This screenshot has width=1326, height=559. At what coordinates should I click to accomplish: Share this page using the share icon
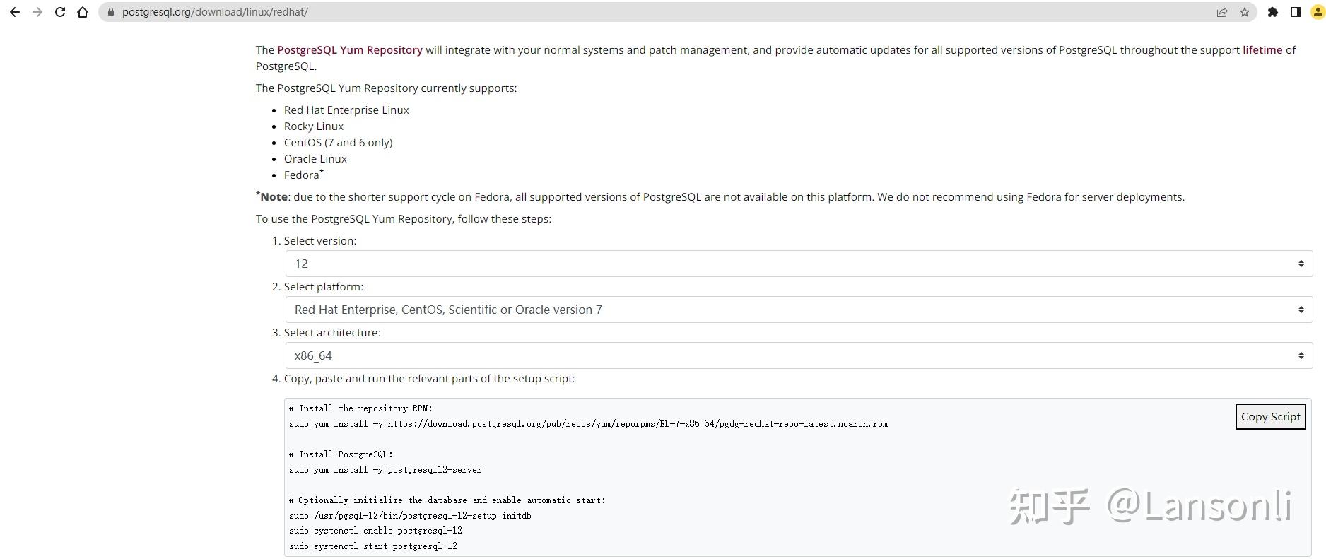coord(1221,12)
